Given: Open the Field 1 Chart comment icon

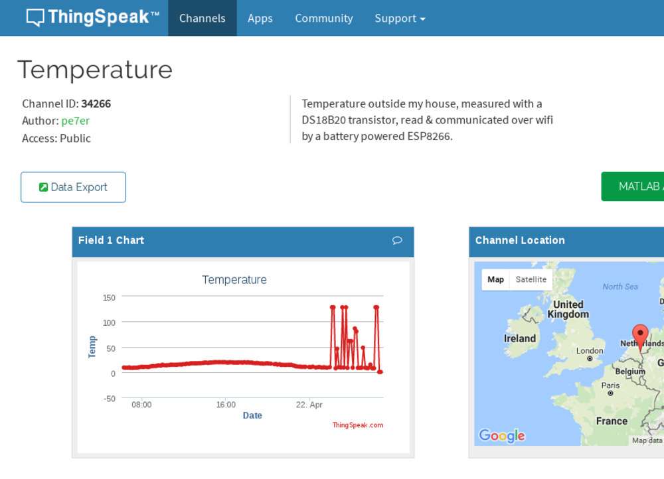Looking at the screenshot, I should click(x=397, y=241).
